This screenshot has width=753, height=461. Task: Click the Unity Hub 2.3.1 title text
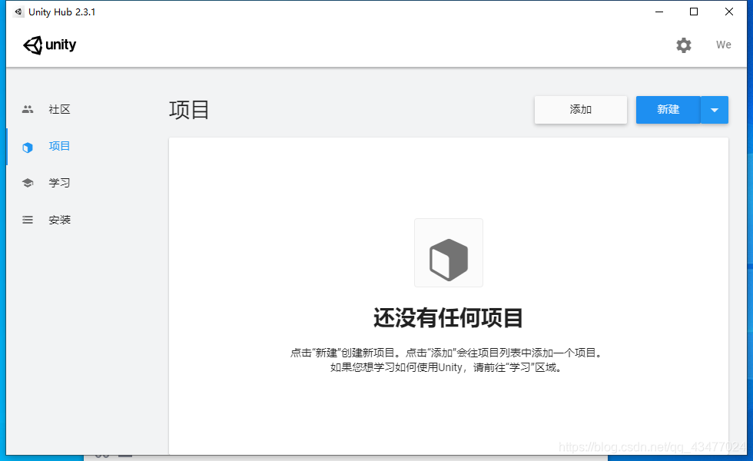[62, 12]
